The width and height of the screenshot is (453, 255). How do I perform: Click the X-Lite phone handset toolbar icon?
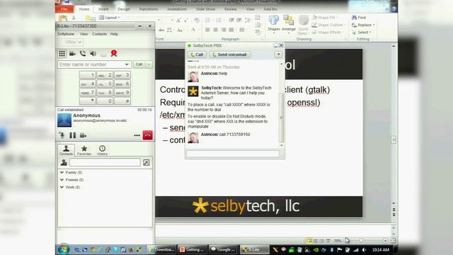tap(83, 53)
